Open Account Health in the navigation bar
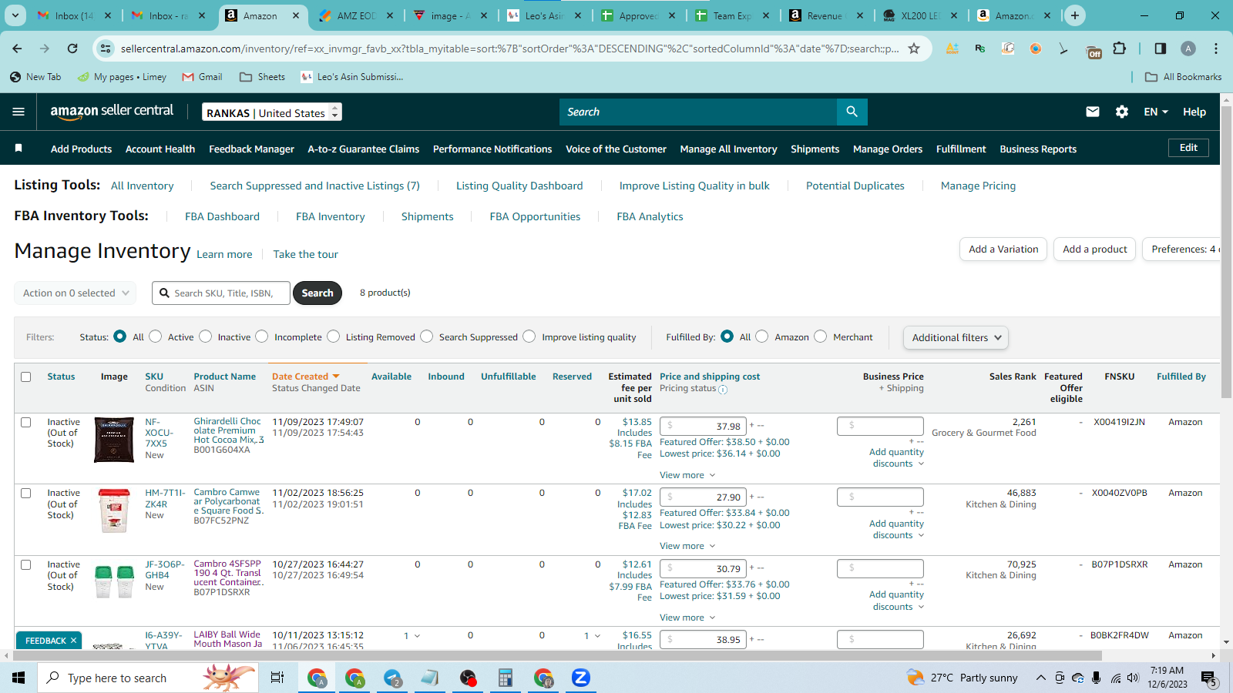This screenshot has height=693, width=1233. click(x=160, y=149)
